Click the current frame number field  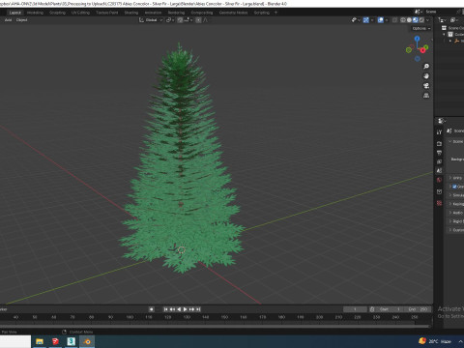355,309
